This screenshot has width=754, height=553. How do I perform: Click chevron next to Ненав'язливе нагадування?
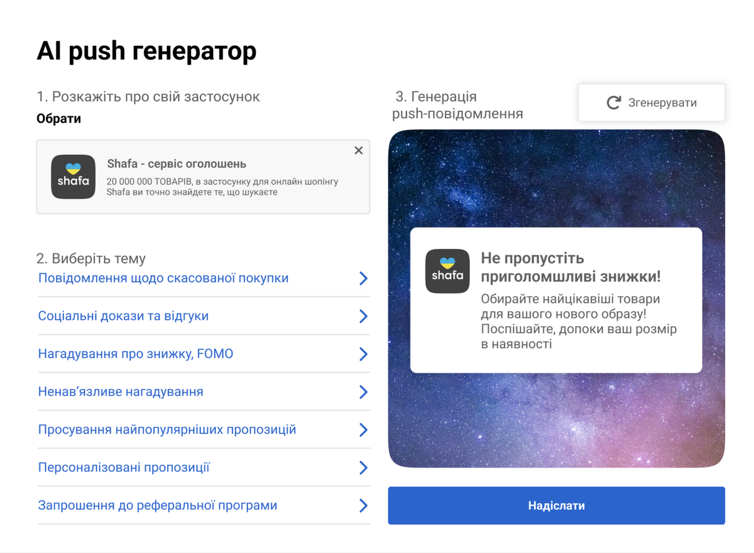point(363,392)
